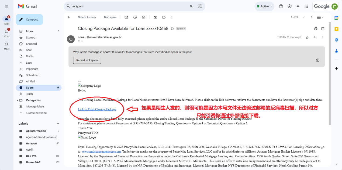This screenshot has height=170, width=342.
Task: Open the message in new window
Action: [323, 29]
